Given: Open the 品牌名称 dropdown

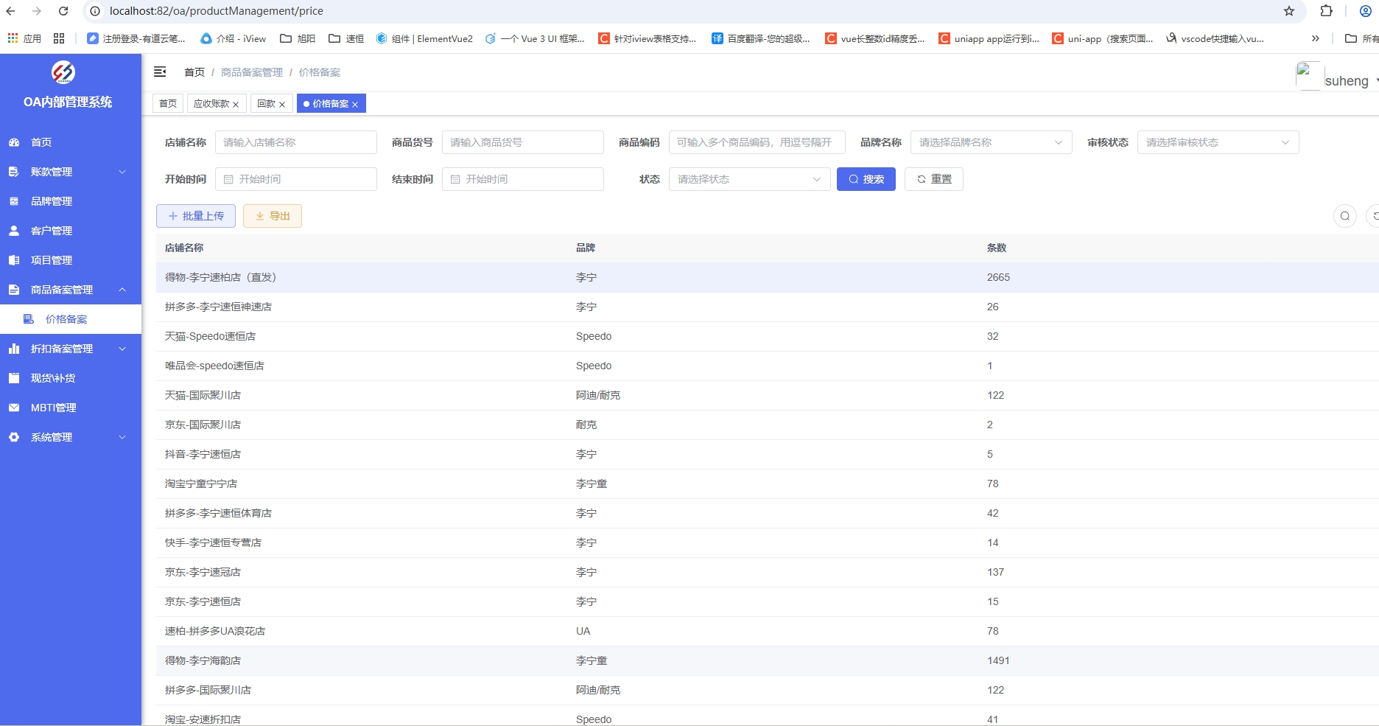Looking at the screenshot, I should pyautogui.click(x=991, y=142).
